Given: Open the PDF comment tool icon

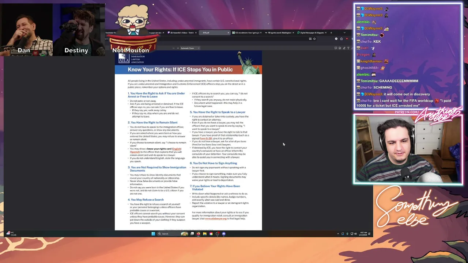Looking at the screenshot, I should 336,48.
